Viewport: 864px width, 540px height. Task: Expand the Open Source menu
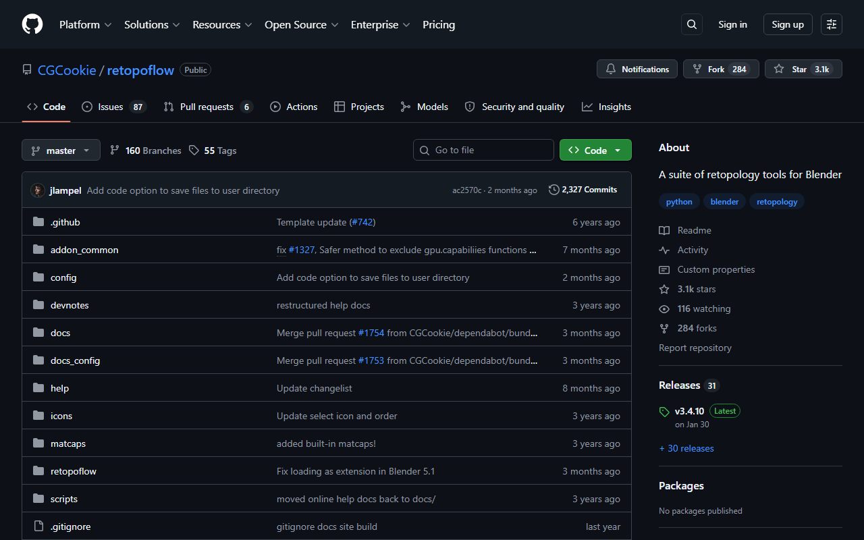301,24
